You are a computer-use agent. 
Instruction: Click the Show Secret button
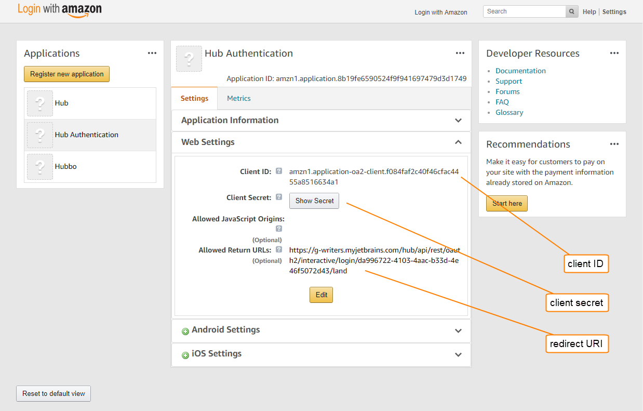(x=314, y=201)
